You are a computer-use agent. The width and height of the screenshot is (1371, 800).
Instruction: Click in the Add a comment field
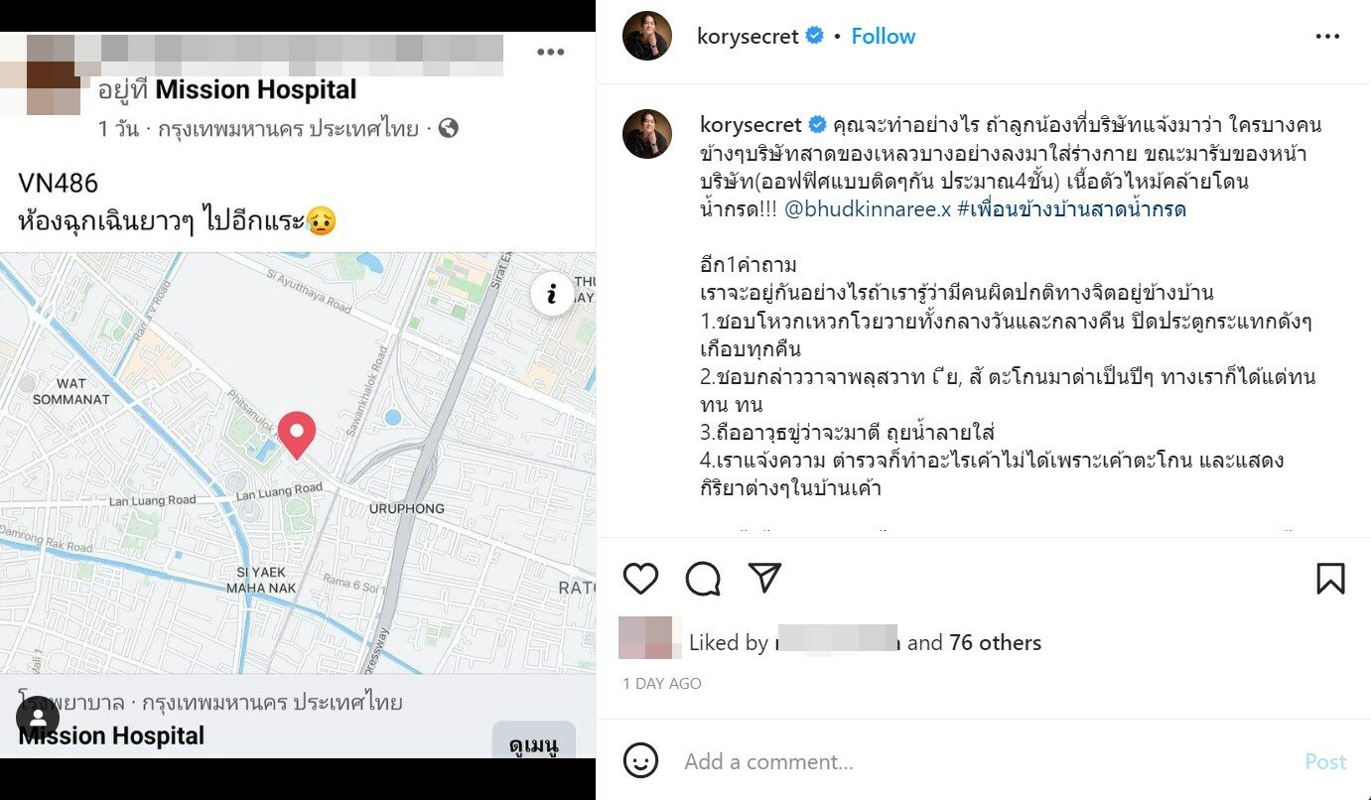(983, 761)
